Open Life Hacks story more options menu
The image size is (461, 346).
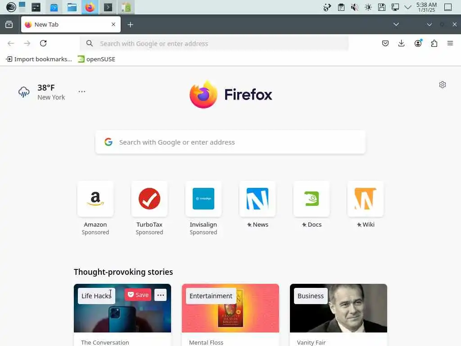click(x=161, y=295)
